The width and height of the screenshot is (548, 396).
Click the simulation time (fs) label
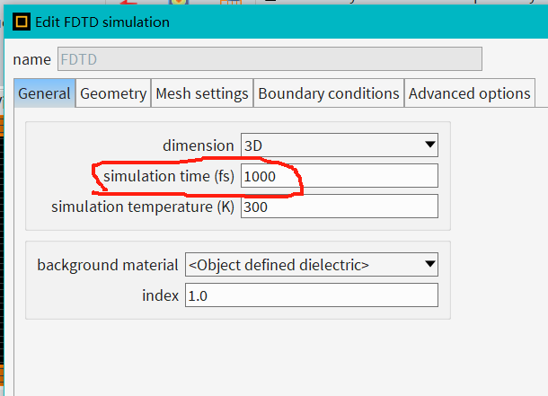point(168,176)
